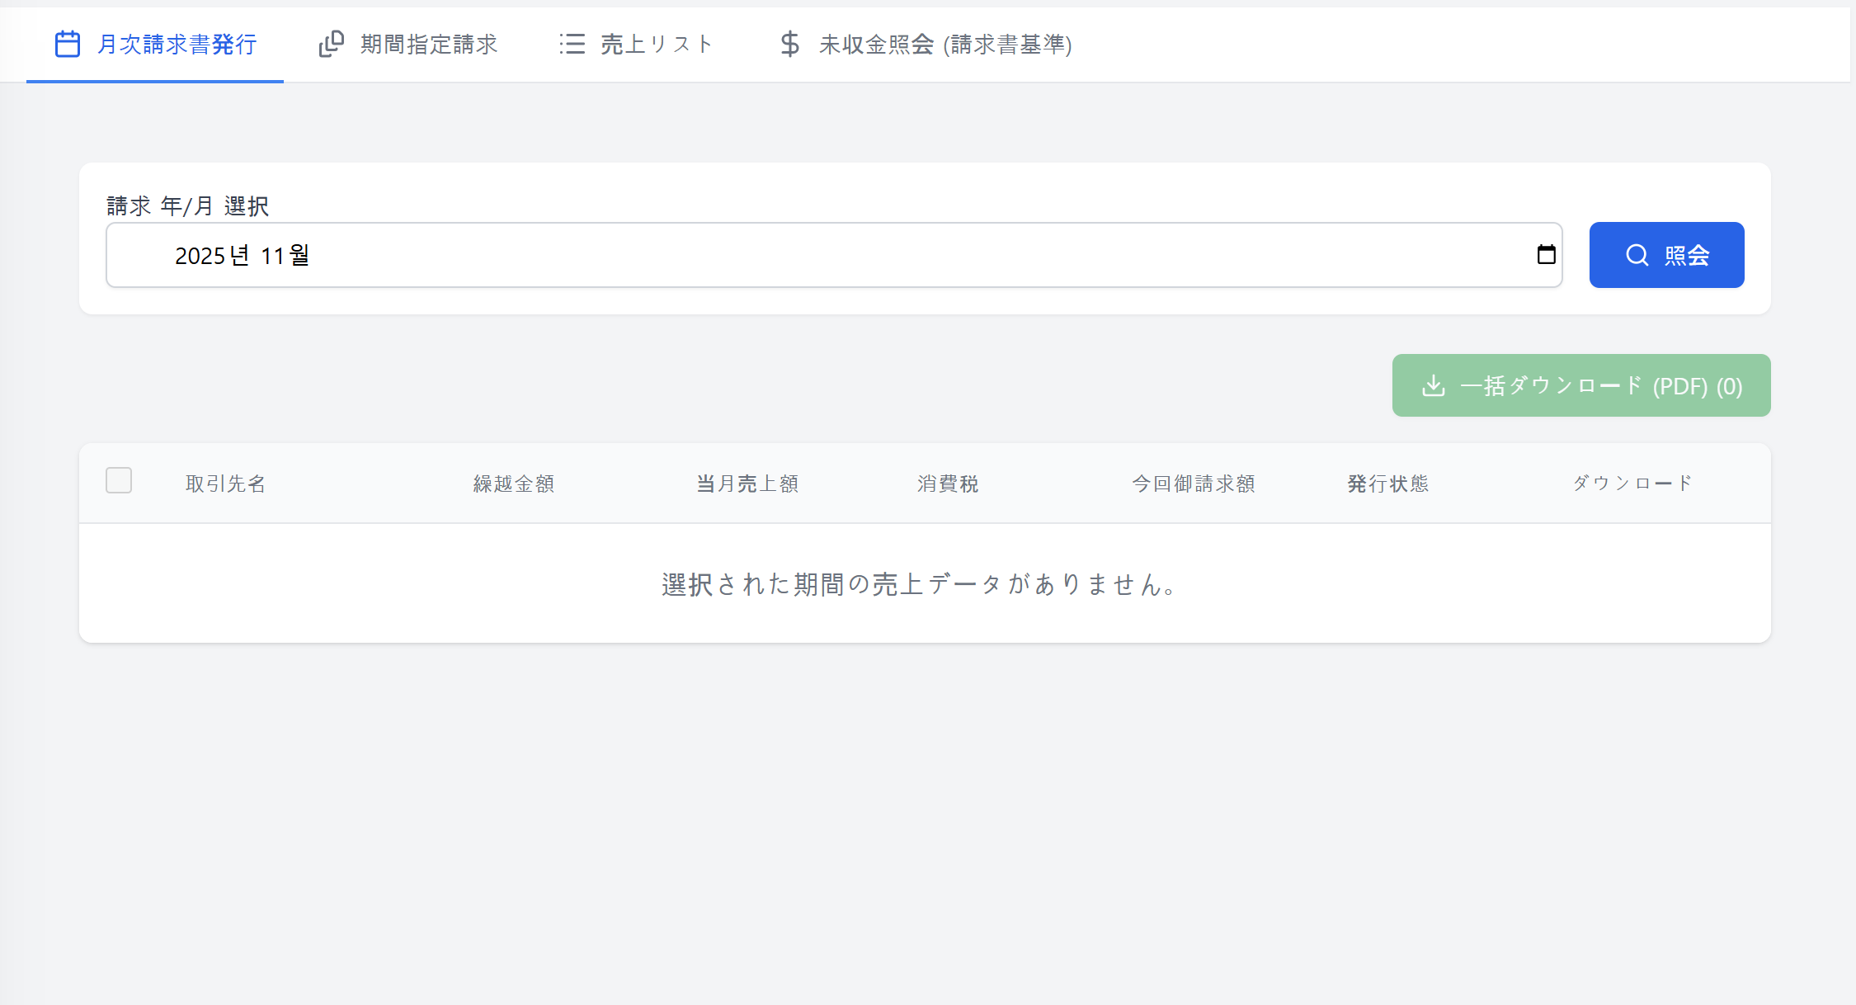This screenshot has height=1005, width=1856.
Task: Click the magnifier icon inside the 照会 button
Action: tap(1637, 255)
